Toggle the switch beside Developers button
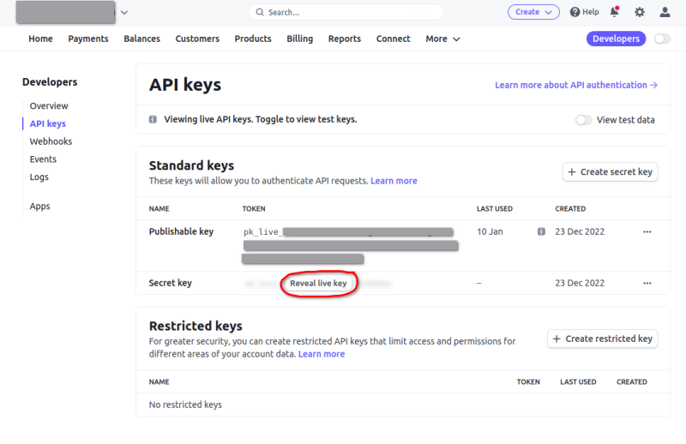The height and width of the screenshot is (444, 686). (x=662, y=39)
